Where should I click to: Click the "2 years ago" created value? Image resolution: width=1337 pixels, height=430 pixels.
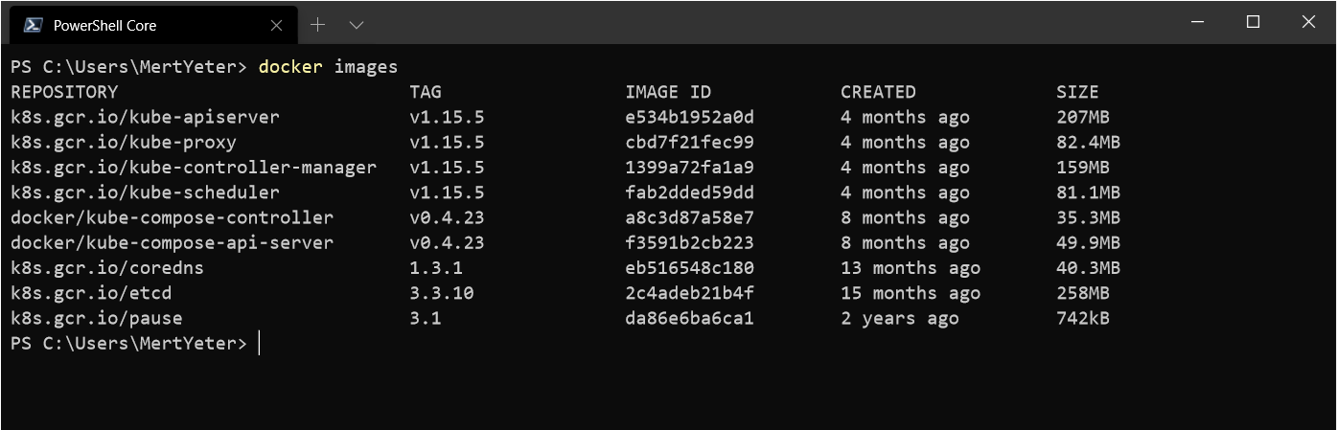click(x=899, y=319)
